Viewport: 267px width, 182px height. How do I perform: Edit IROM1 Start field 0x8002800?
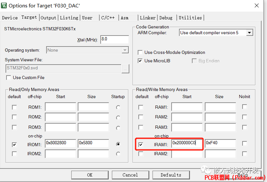point(60,143)
